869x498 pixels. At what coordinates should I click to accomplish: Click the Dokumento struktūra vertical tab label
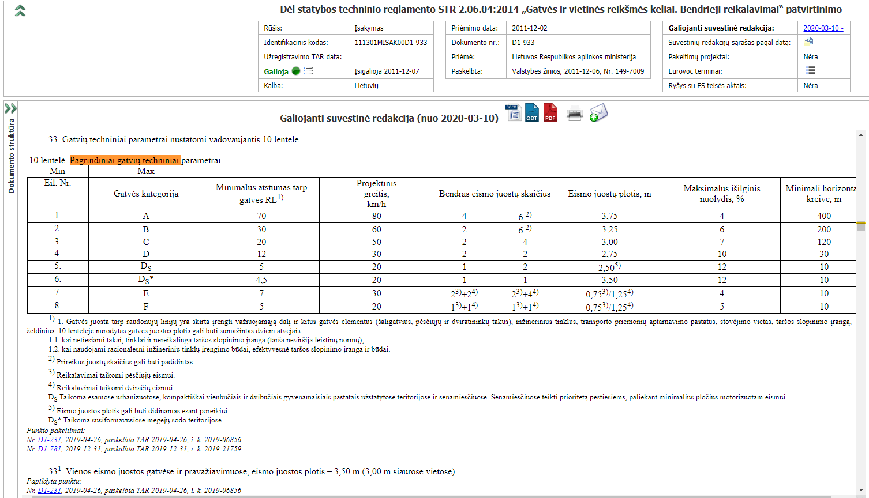pyautogui.click(x=11, y=156)
